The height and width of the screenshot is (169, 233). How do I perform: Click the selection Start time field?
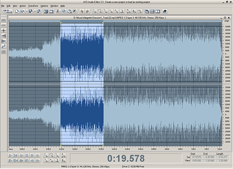point(197,157)
